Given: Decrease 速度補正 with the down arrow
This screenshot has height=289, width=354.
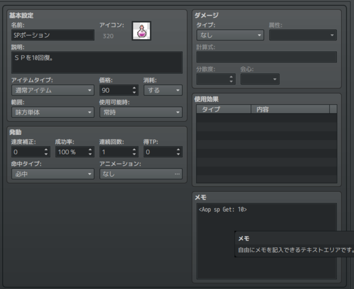Looking at the screenshot, I should coord(46,154).
